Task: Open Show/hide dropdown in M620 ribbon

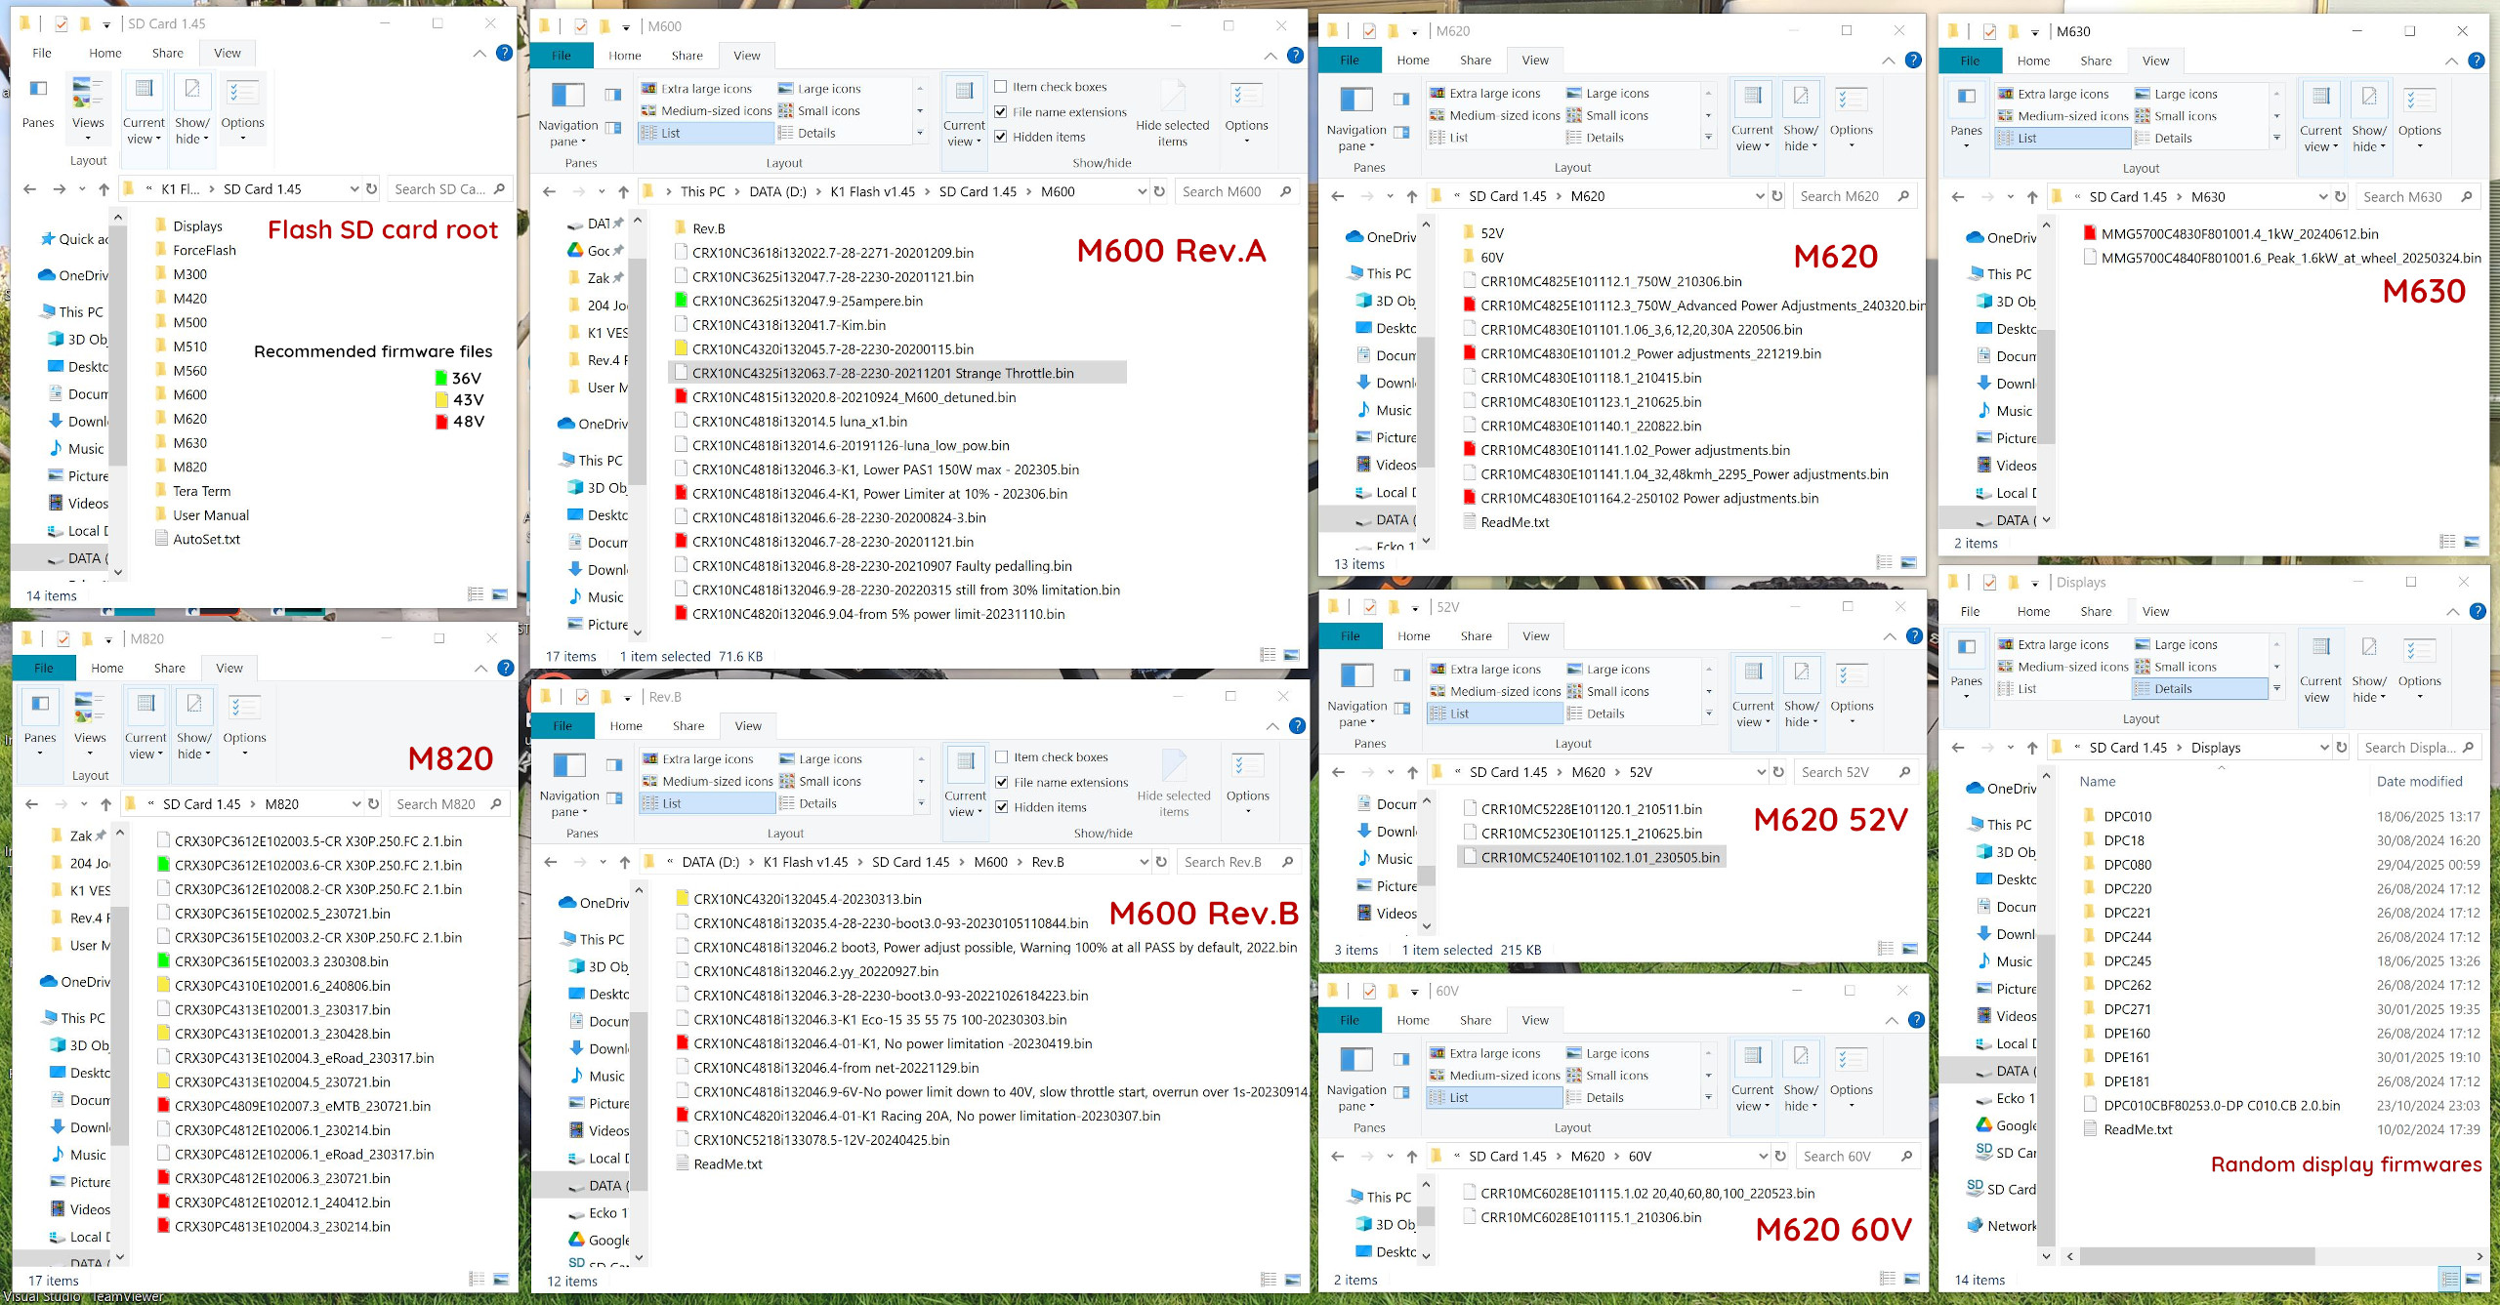Action: point(1800,139)
